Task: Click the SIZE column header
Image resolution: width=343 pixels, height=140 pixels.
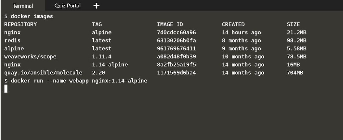Action: pos(293,24)
